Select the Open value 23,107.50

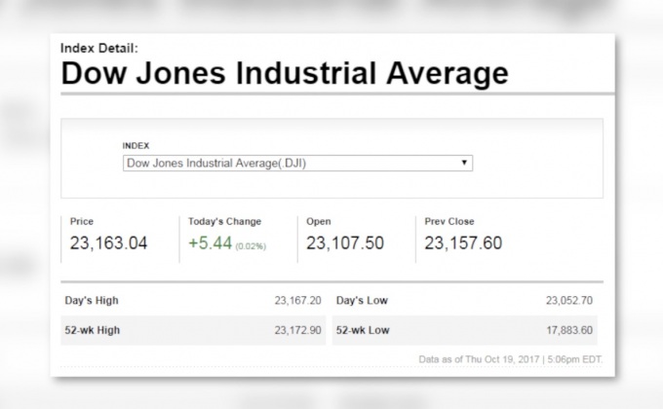(344, 243)
